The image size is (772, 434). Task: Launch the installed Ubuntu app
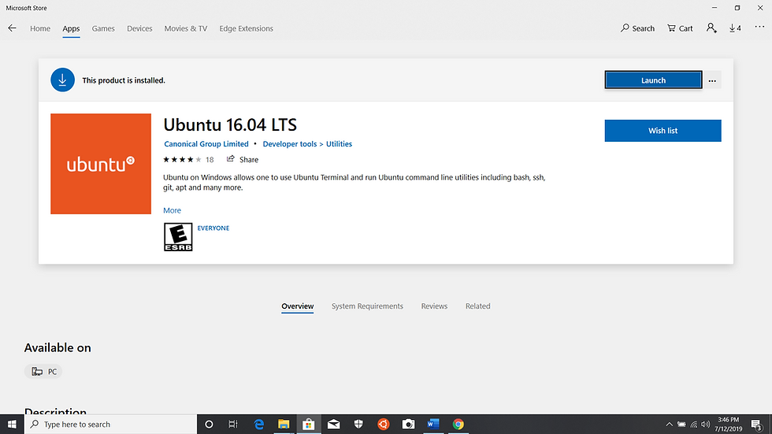tap(653, 80)
